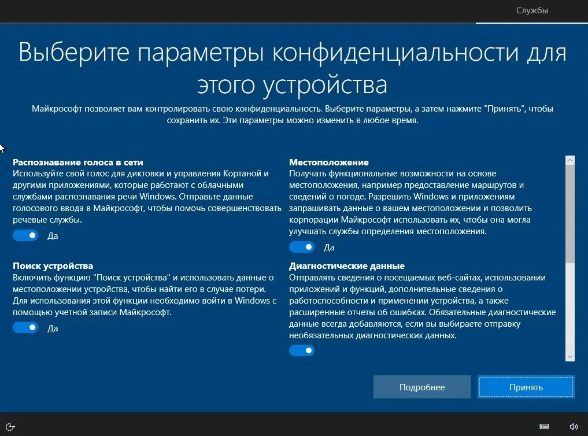This screenshot has width=588, height=436.
Task: Click the heading "Местоположение"
Action: (329, 162)
